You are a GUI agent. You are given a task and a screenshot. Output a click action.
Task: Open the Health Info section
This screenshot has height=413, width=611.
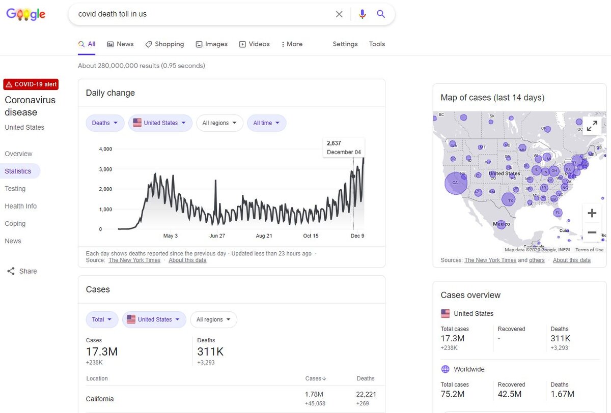21,206
